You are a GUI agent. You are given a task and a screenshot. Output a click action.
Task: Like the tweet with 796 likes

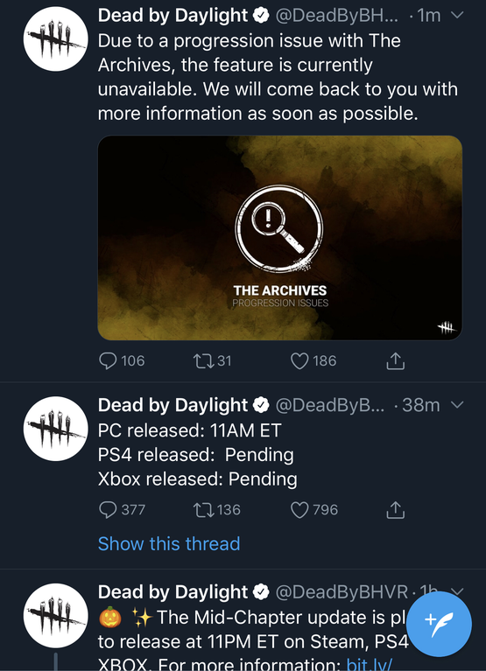(299, 510)
